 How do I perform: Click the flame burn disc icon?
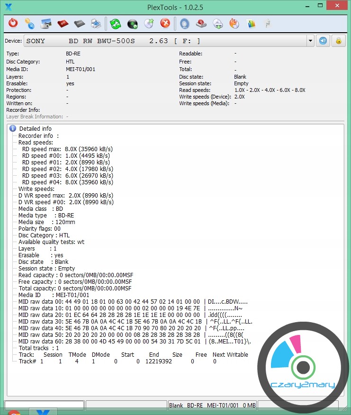pyautogui.click(x=234, y=23)
